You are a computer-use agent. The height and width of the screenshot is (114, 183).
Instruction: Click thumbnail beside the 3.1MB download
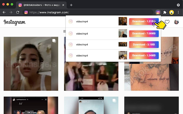click(x=123, y=44)
